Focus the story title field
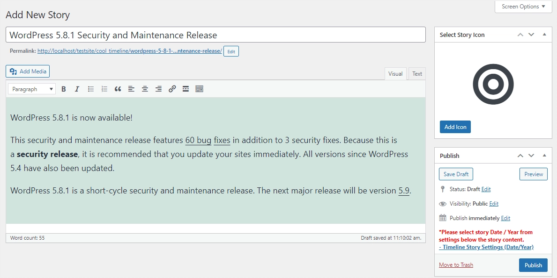 [215, 35]
